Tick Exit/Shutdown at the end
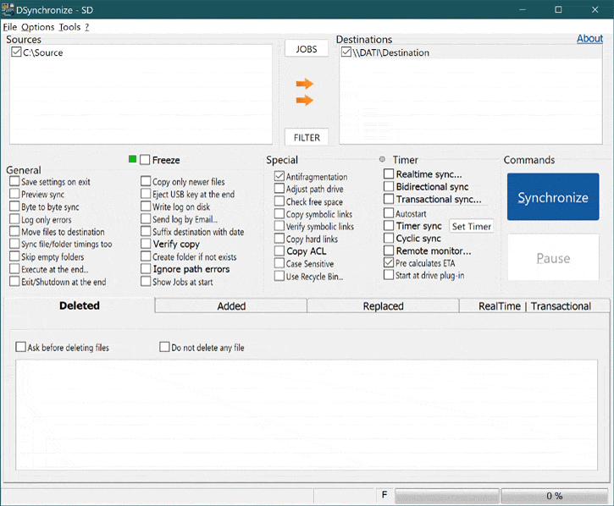The image size is (614, 506). [14, 282]
